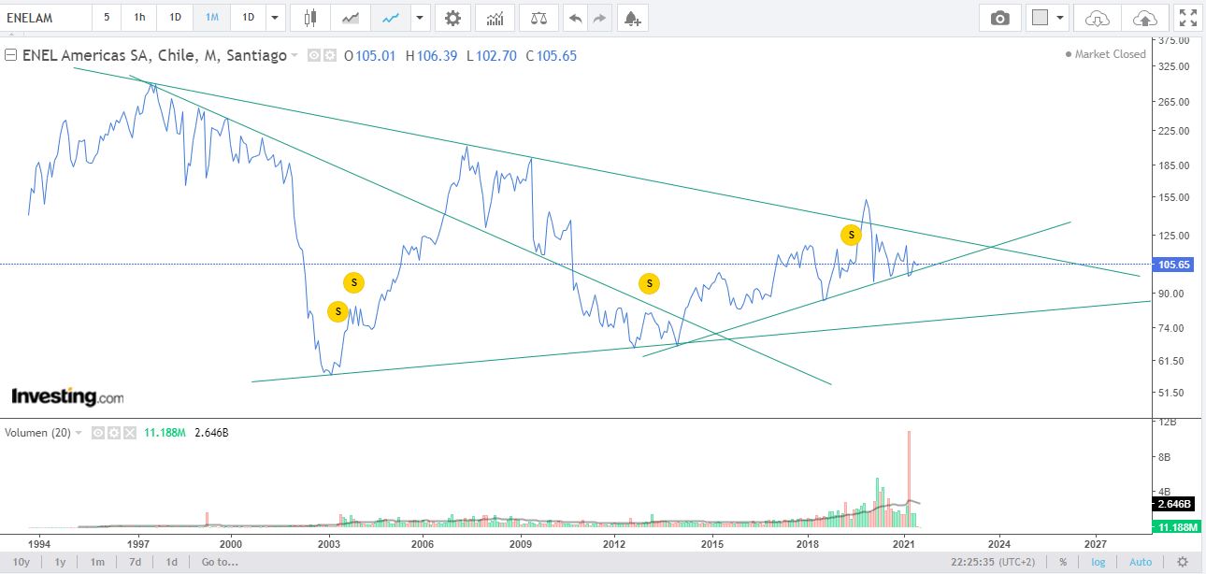The height and width of the screenshot is (574, 1206).
Task: Toggle the Auto scale
Action: (1141, 562)
